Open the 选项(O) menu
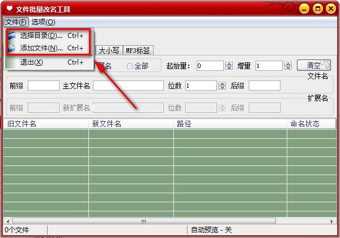Screen dimensions: 340x238 (x=44, y=22)
